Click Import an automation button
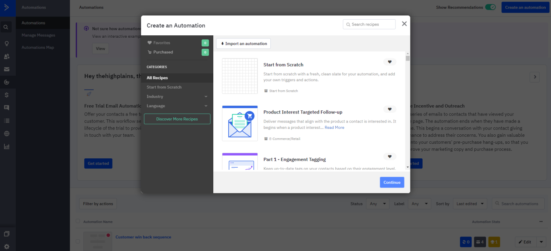The image size is (551, 251). click(244, 44)
